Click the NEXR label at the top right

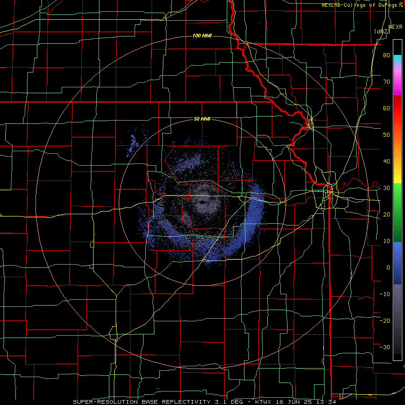396,27
